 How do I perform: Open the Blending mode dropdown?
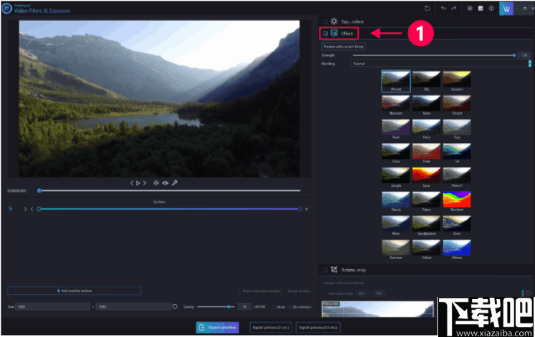(x=441, y=63)
